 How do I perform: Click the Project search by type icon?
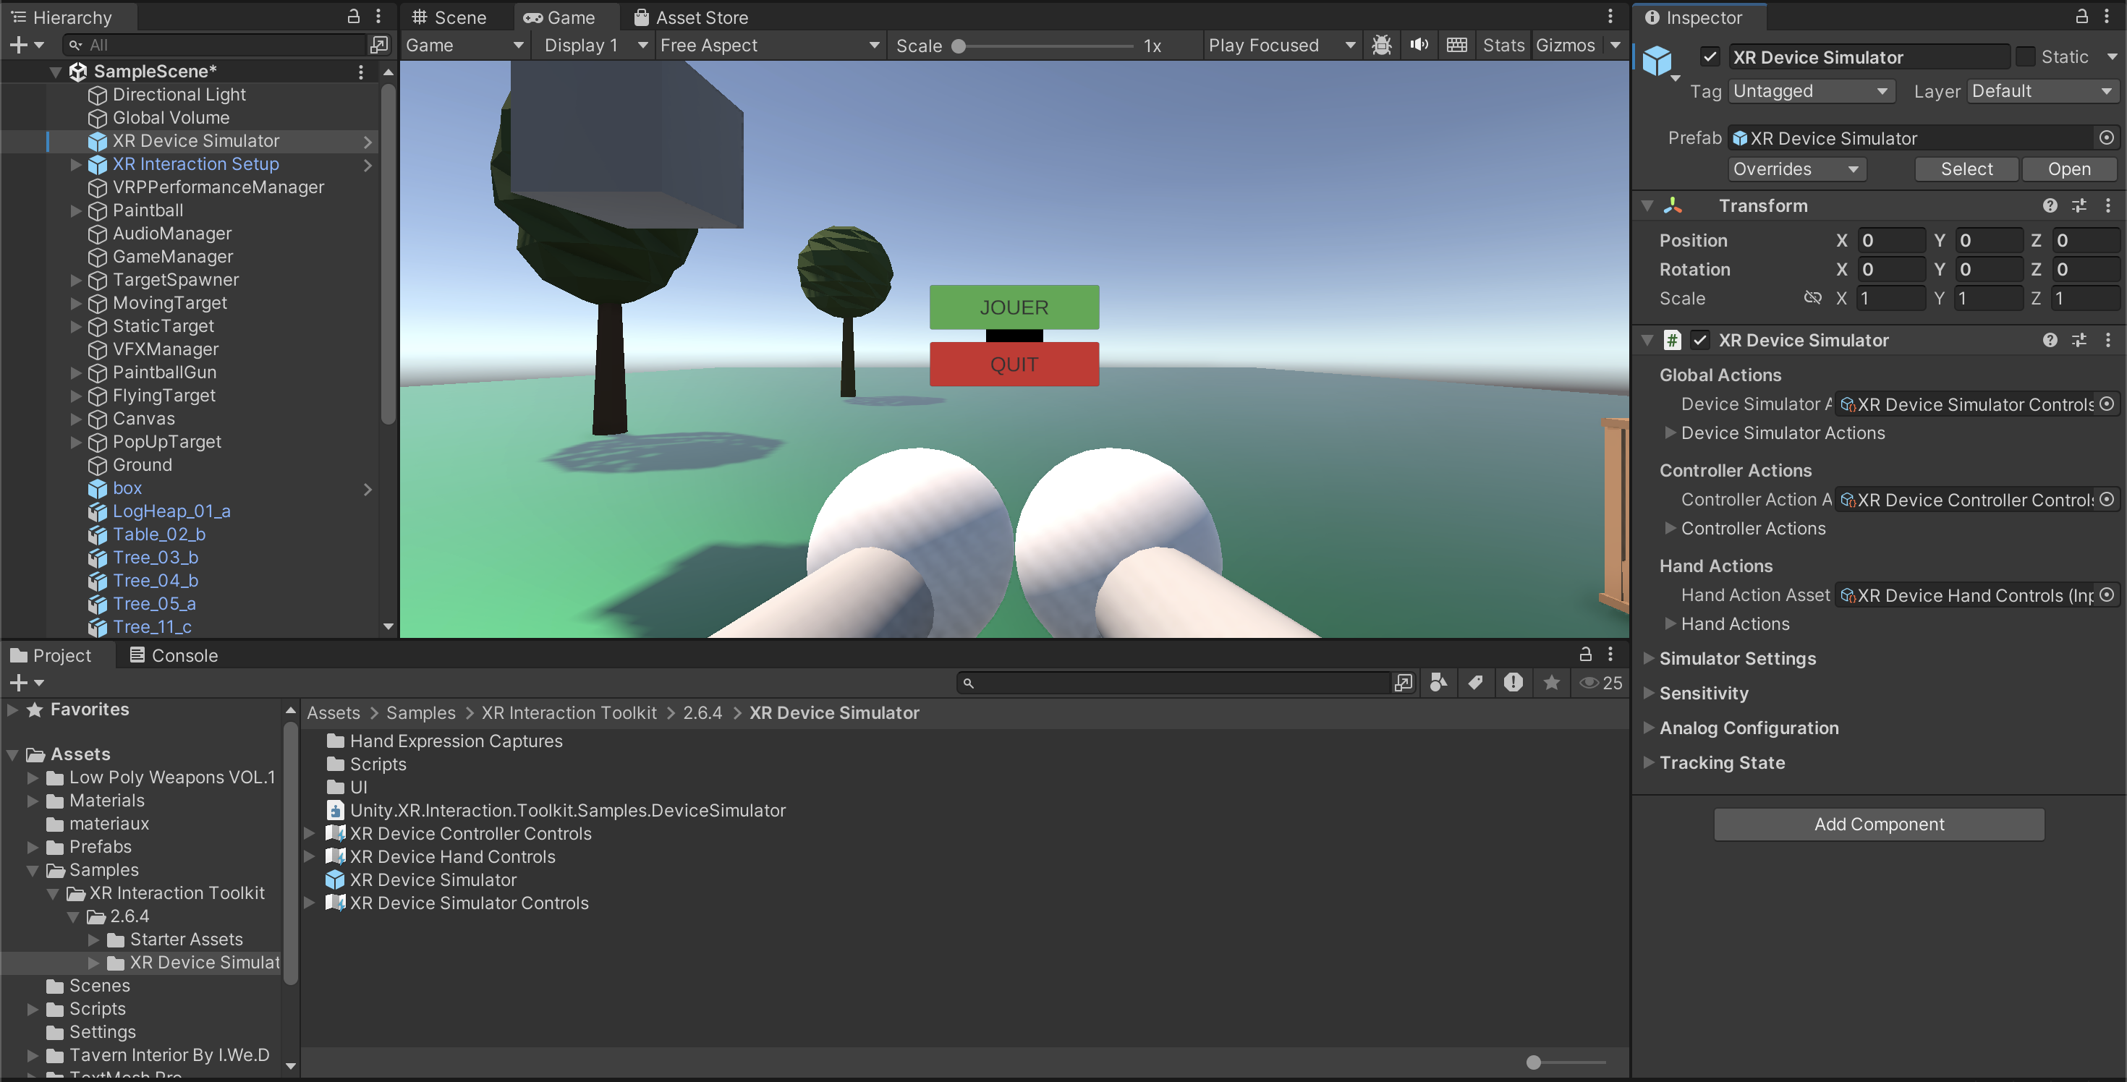click(1438, 683)
